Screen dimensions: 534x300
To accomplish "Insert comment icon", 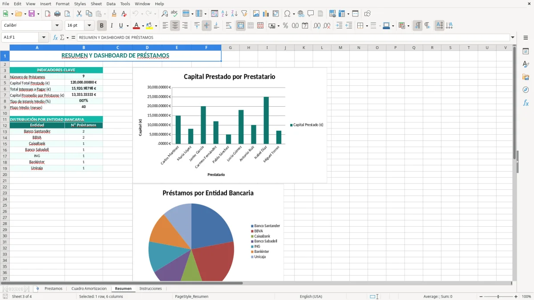I will (x=311, y=14).
